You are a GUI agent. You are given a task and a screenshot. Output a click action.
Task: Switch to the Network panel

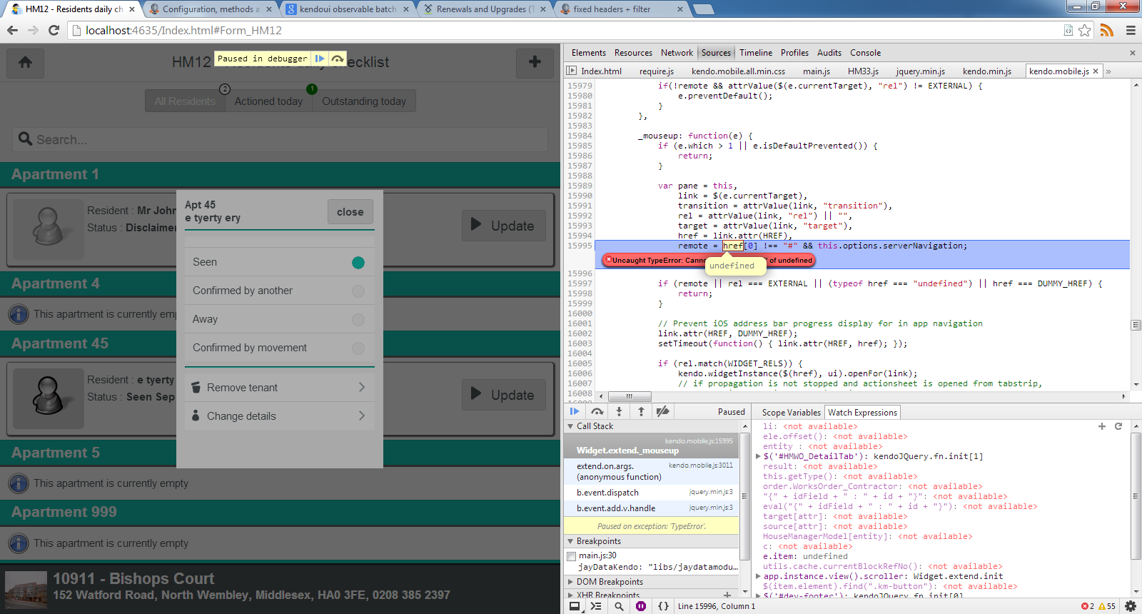(676, 53)
